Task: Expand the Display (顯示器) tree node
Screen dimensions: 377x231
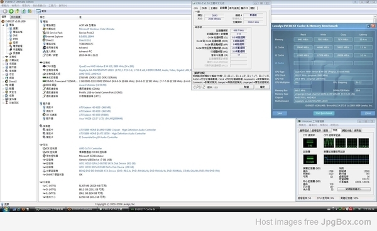Action: [x=3, y=67]
